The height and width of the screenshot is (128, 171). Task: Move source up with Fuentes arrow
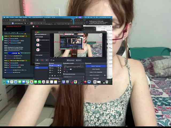[58, 76]
